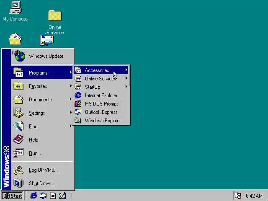
Task: Click the Online Services submenu folder icon
Action: coord(78,78)
